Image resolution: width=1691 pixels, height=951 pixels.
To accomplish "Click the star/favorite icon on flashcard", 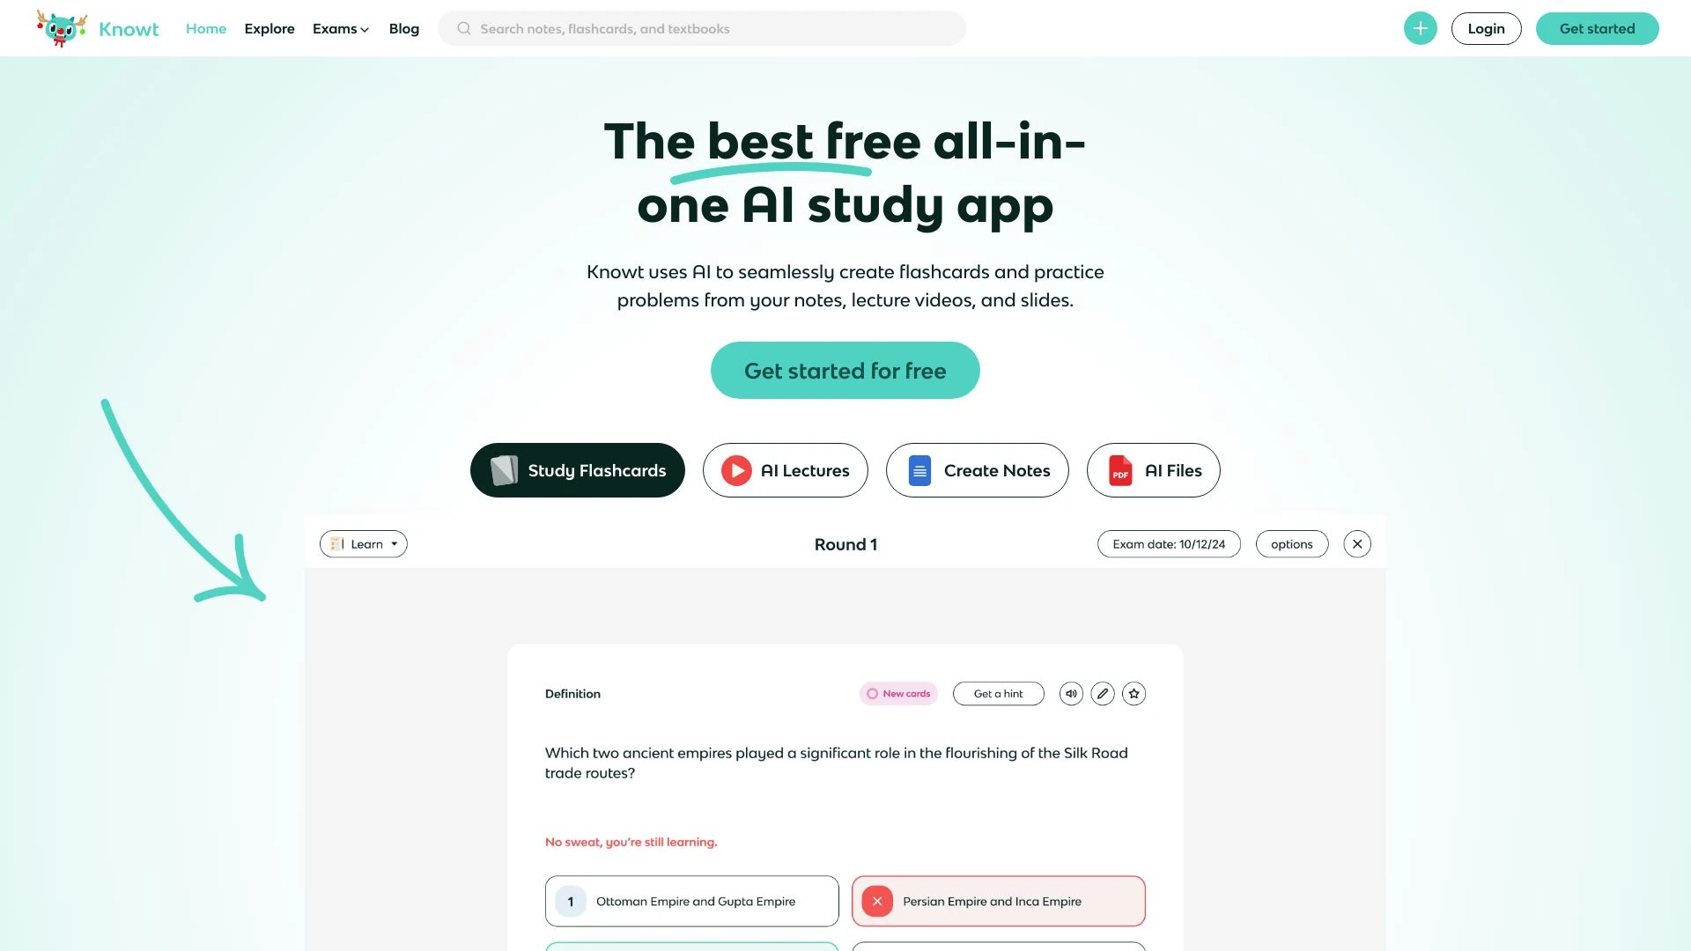I will [1133, 693].
